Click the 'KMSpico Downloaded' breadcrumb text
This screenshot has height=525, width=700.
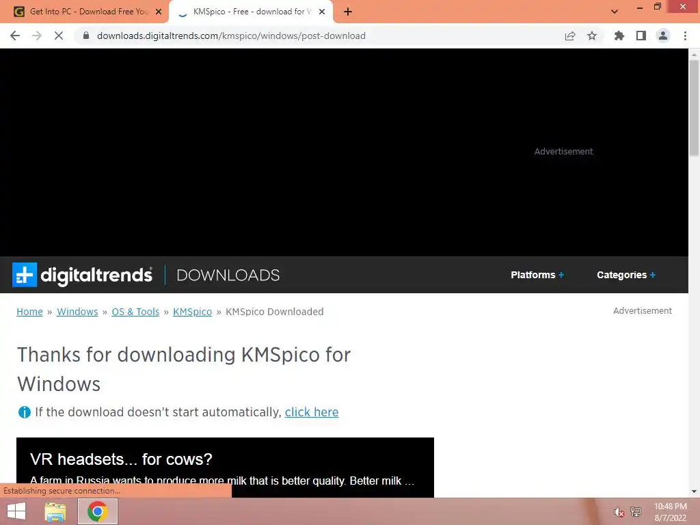[275, 312]
